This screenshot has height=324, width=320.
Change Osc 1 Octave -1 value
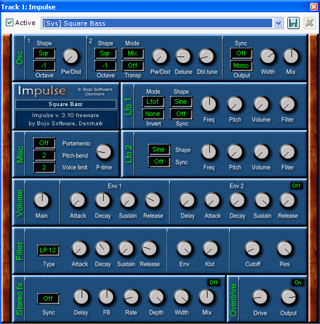pyautogui.click(x=44, y=66)
